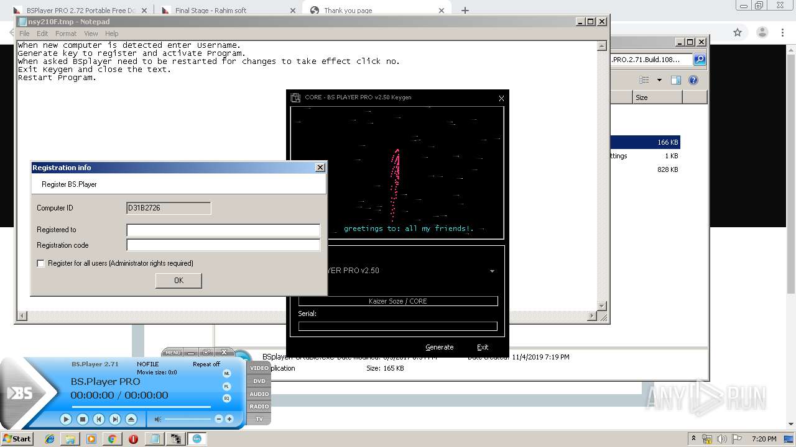Click Notepad horizontal scrollbar left arrow
Screen dimensions: 796x447
(22, 316)
